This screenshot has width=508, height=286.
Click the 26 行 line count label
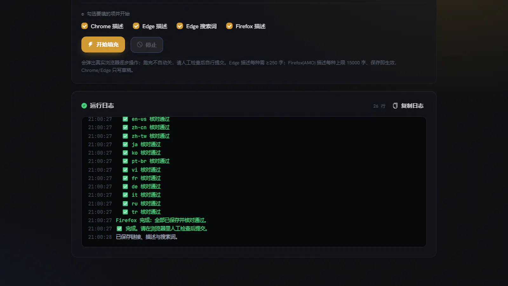click(379, 106)
